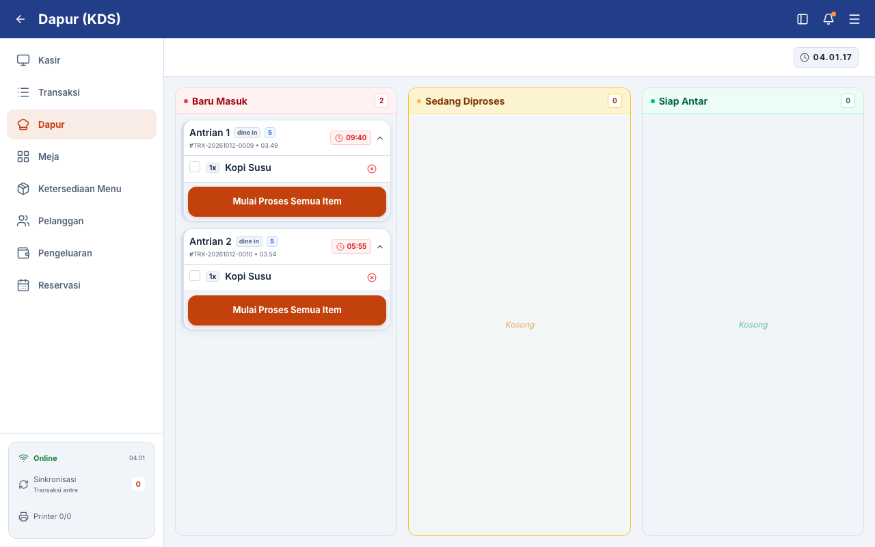Click the Sinkronisasi queue count 0
The width and height of the screenshot is (875, 547).
138,484
